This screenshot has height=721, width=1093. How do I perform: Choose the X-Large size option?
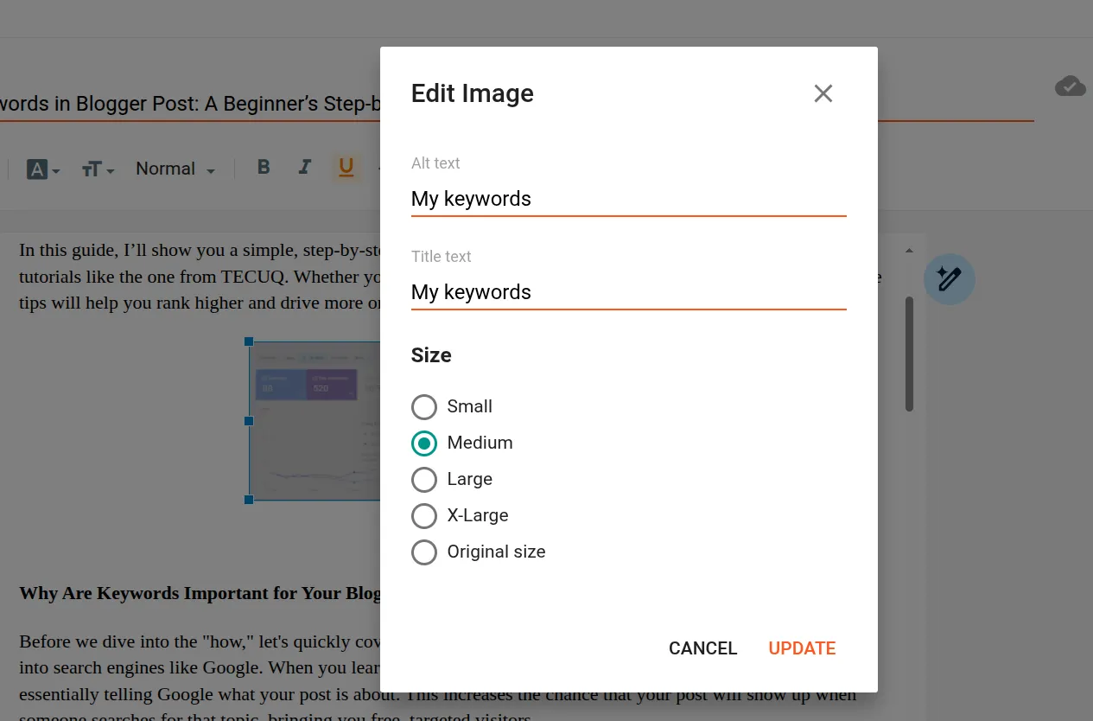point(424,515)
